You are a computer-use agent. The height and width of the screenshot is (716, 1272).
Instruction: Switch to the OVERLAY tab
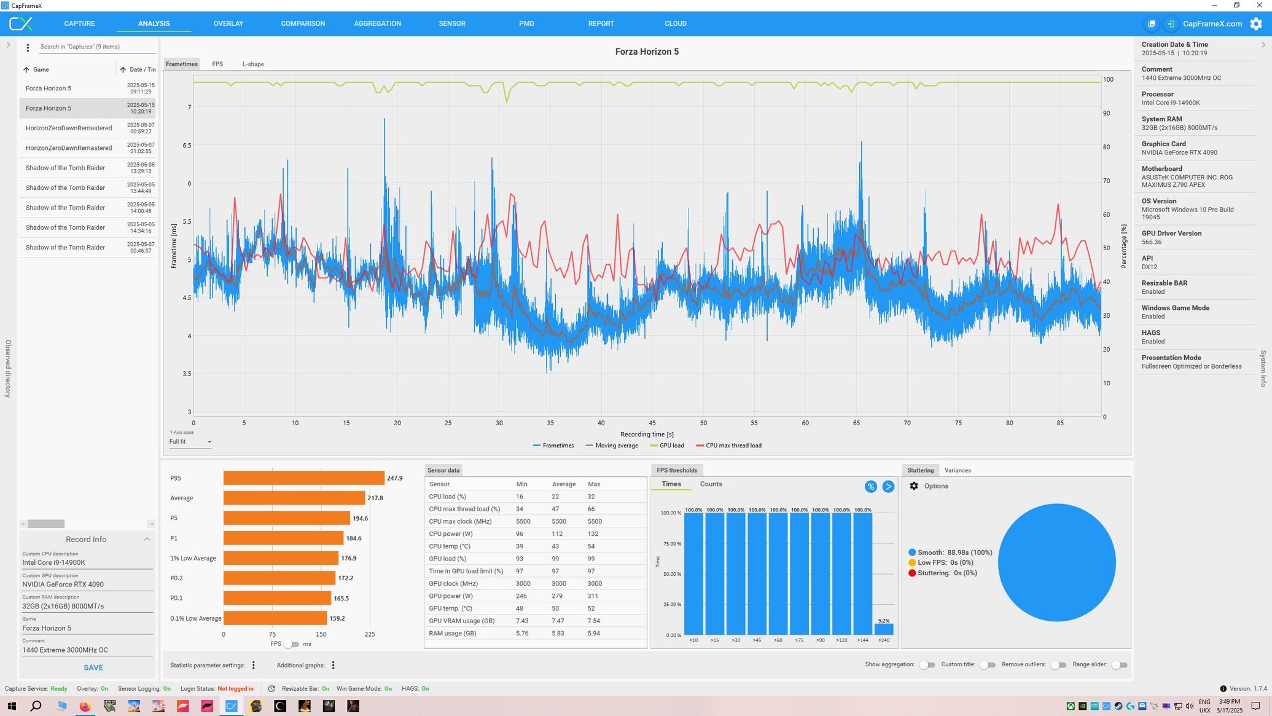click(228, 24)
